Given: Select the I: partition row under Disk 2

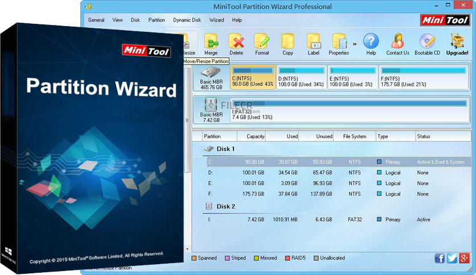Looking at the screenshot, I should [331, 219].
